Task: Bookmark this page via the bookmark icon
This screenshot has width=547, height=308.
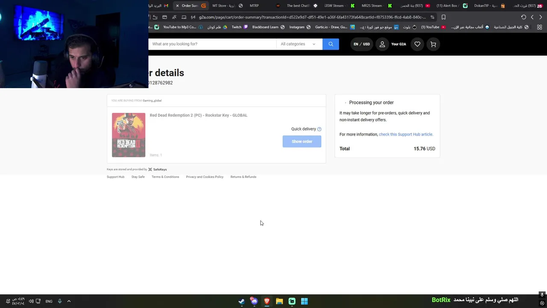Action: tap(444, 17)
